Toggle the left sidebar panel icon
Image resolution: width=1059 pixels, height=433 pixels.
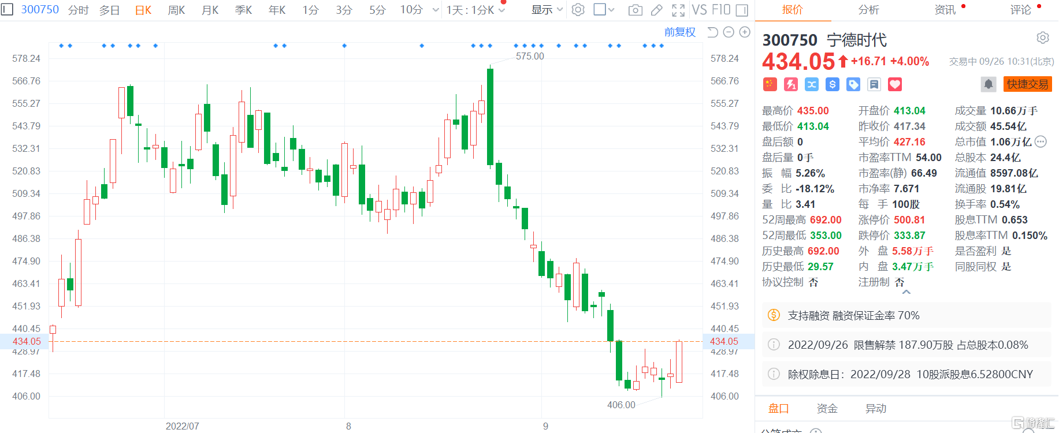click(x=7, y=10)
